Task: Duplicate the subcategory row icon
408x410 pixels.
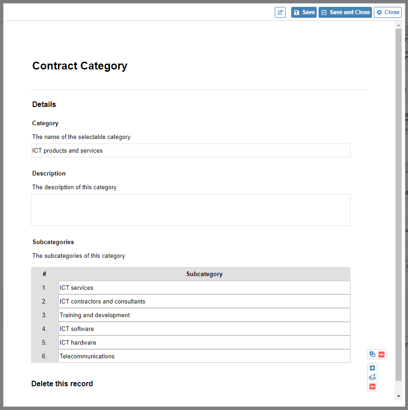Action: click(x=372, y=354)
